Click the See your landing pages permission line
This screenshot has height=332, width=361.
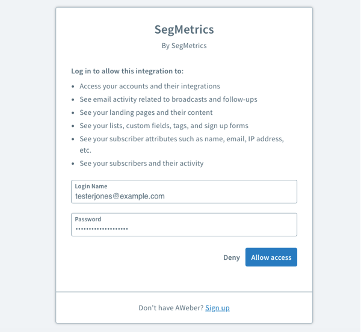pyautogui.click(x=146, y=112)
